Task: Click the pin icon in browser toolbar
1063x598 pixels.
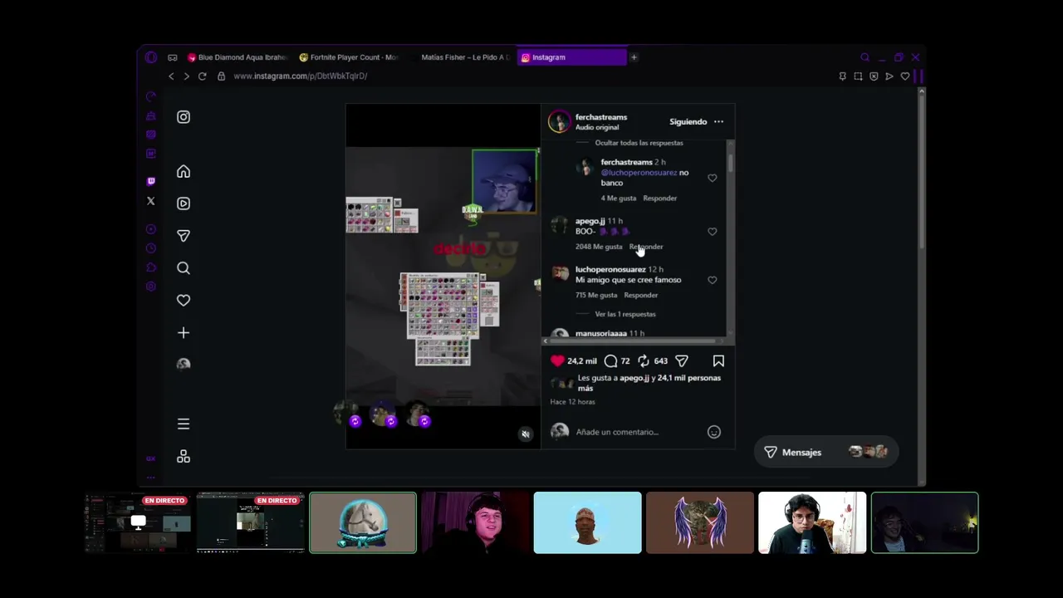Action: pyautogui.click(x=842, y=76)
